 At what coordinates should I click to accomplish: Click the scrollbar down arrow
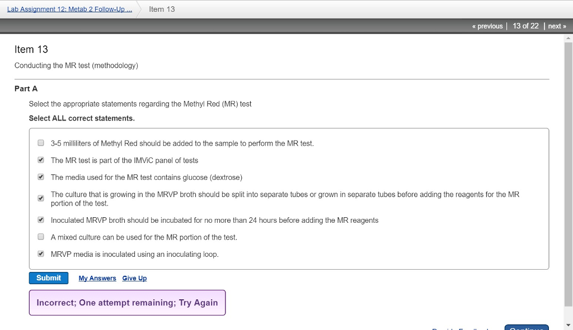[x=569, y=326]
